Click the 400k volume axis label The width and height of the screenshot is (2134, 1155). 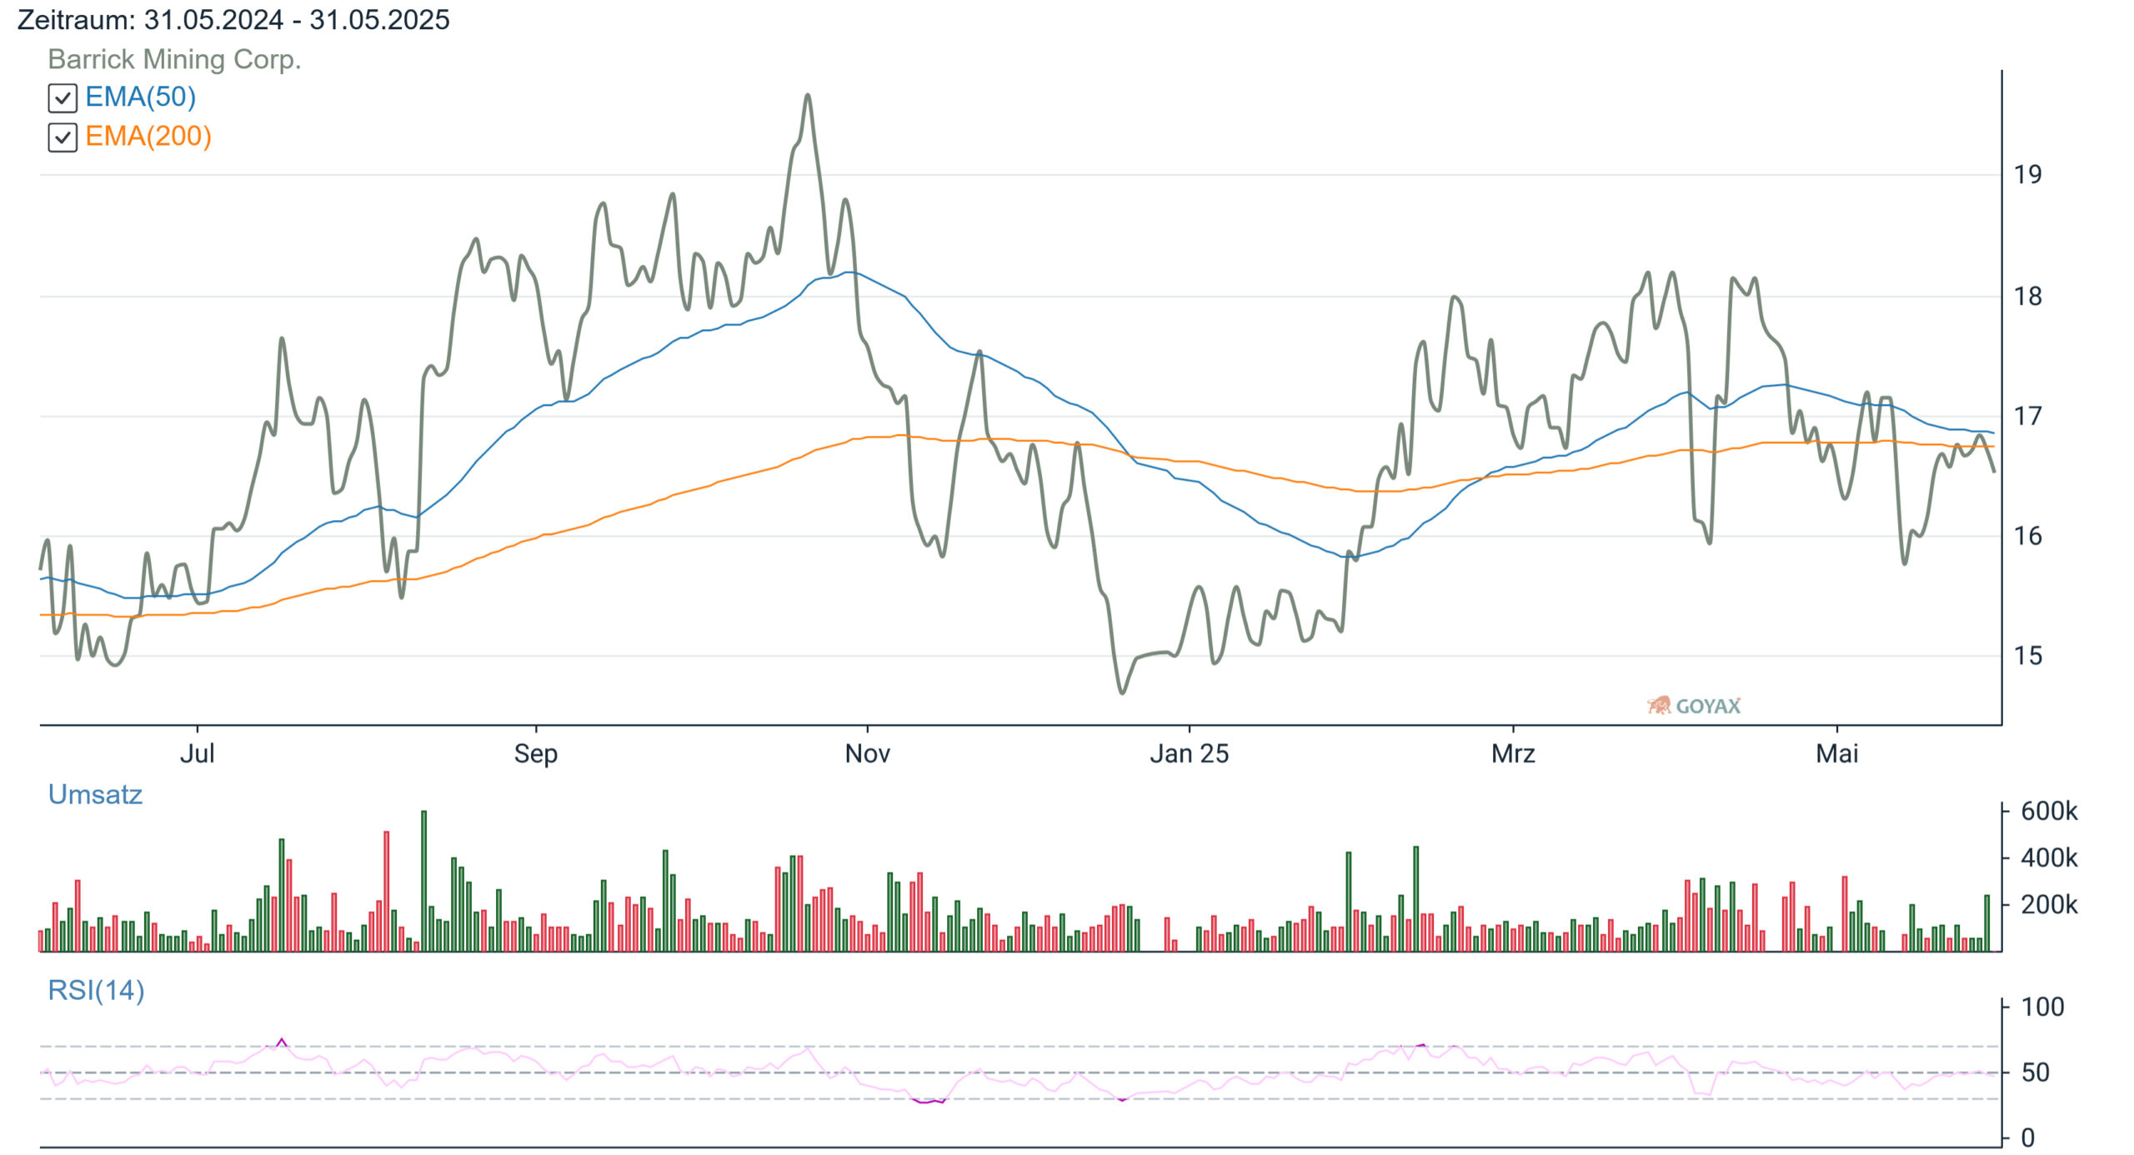pos(2049,857)
